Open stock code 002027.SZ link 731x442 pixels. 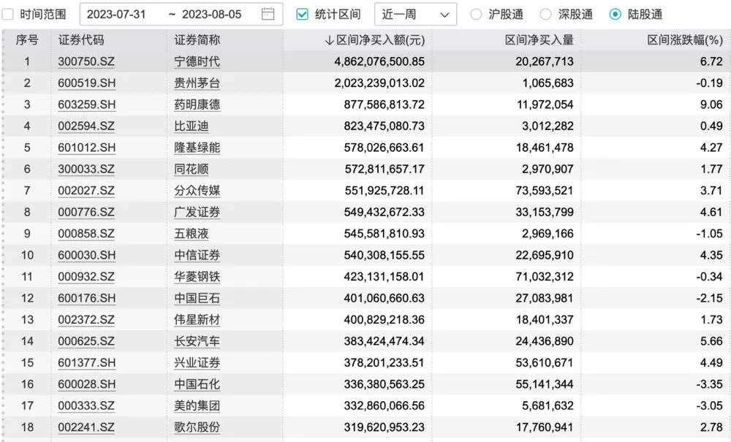coord(86,191)
